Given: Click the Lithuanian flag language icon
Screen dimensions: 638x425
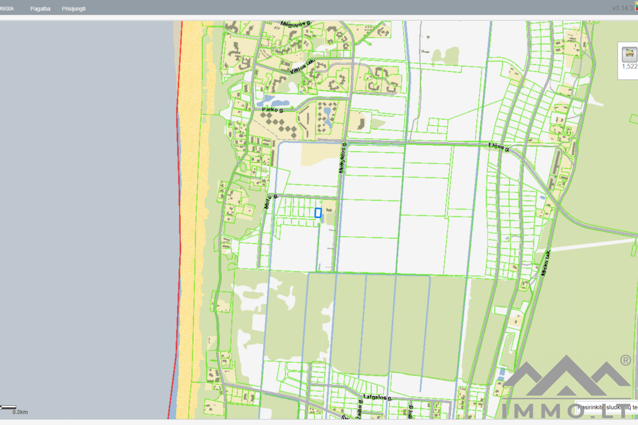Looking at the screenshot, I should (x=636, y=7).
